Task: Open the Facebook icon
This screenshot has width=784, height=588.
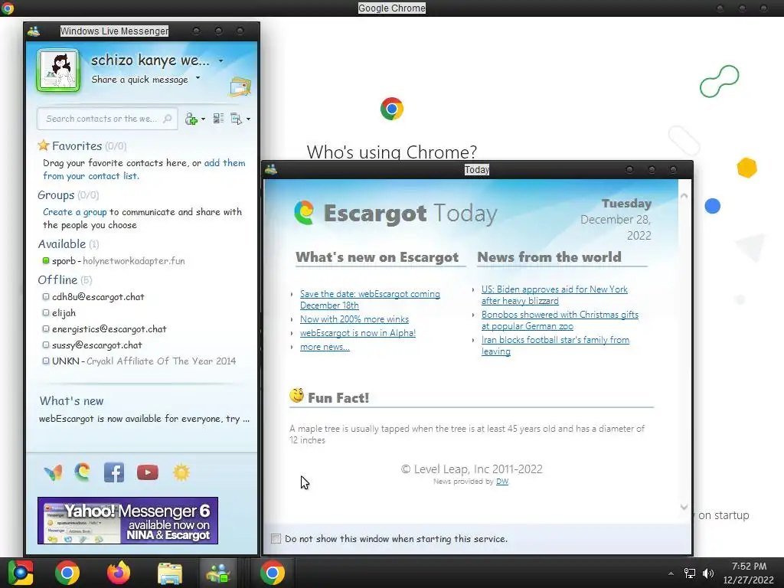Action: tap(114, 472)
